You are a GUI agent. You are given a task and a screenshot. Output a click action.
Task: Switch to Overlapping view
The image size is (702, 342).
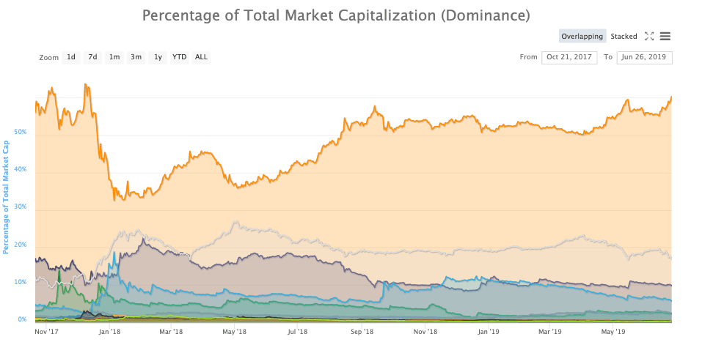pyautogui.click(x=582, y=36)
